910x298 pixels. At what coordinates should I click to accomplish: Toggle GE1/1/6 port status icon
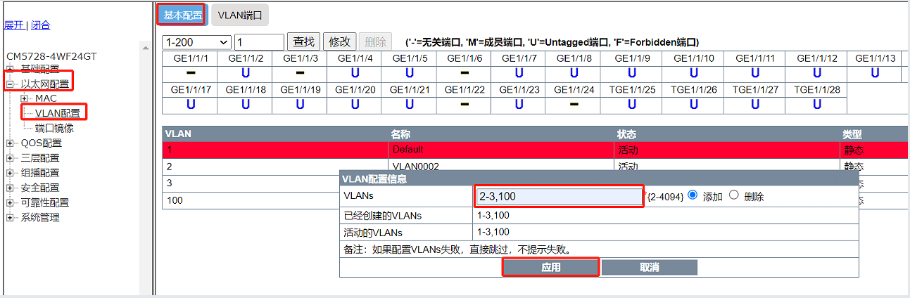pos(465,72)
